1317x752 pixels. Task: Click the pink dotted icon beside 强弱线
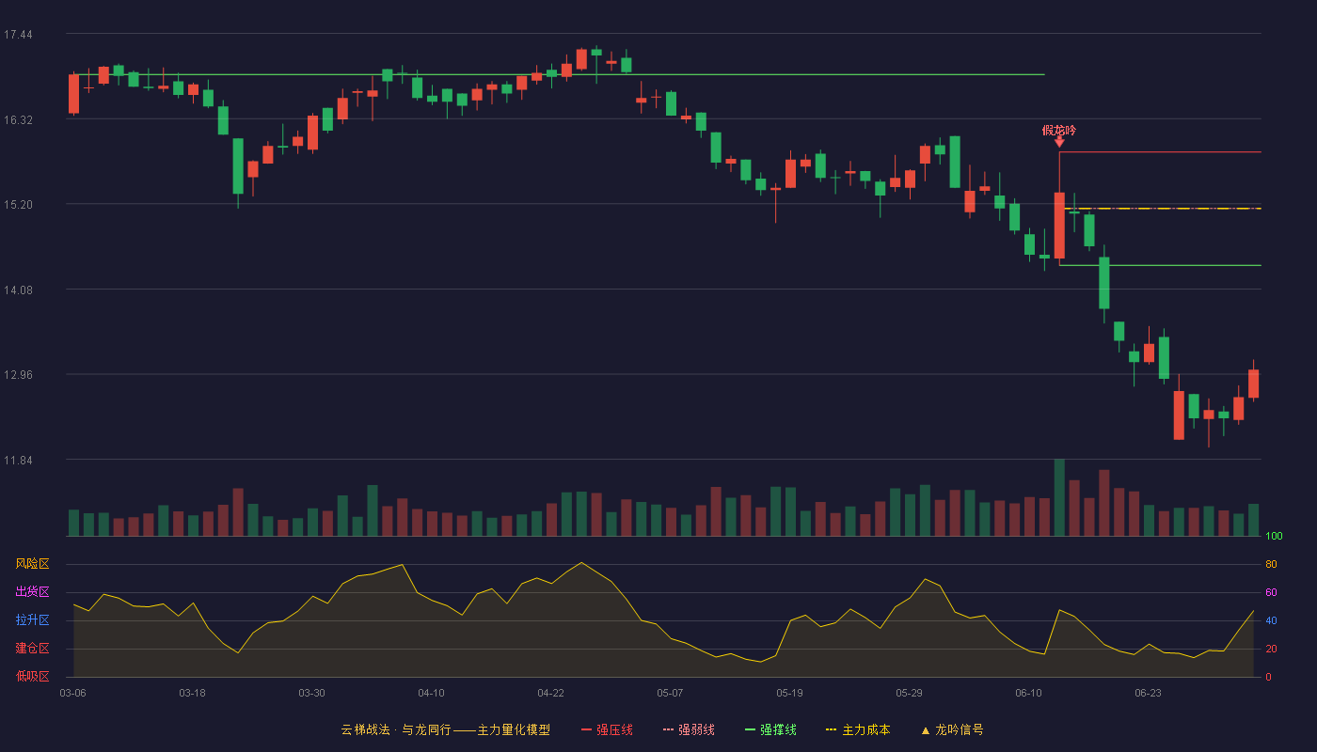tap(668, 729)
